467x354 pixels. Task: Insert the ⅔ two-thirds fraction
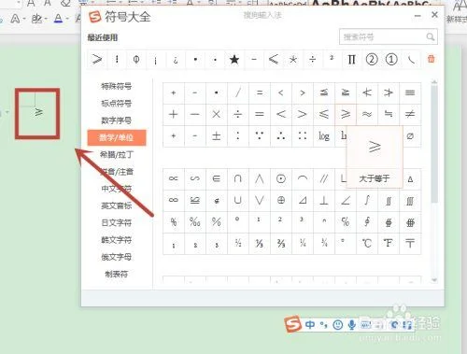(281, 244)
